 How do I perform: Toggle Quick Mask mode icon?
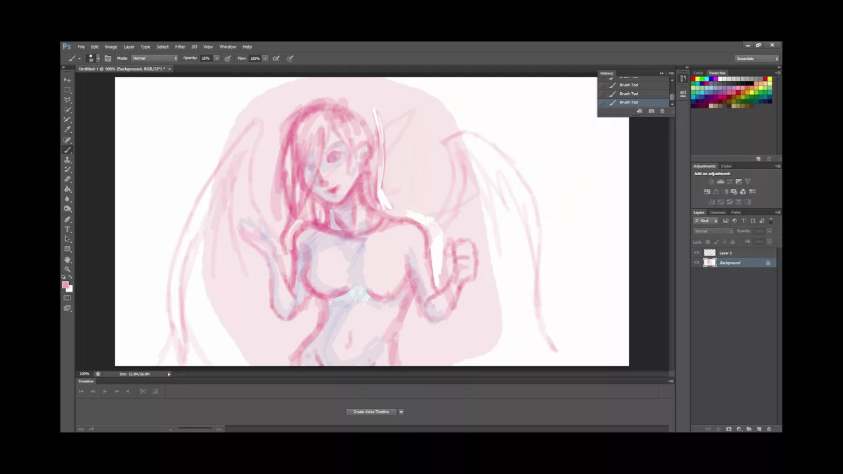67,298
